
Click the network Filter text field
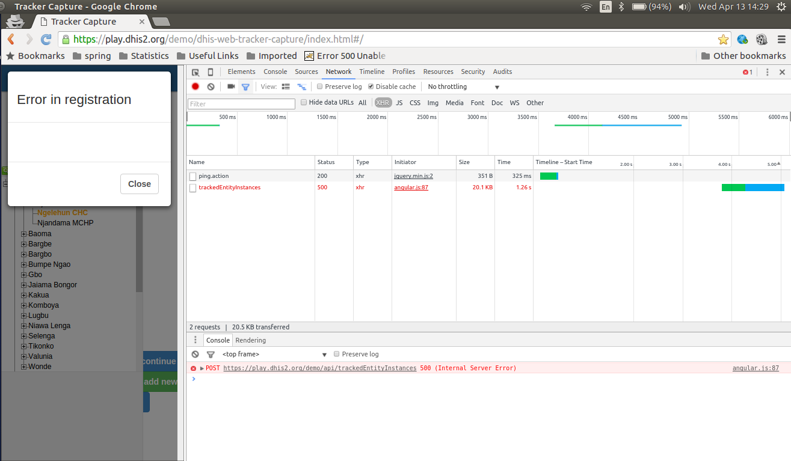[x=241, y=104]
